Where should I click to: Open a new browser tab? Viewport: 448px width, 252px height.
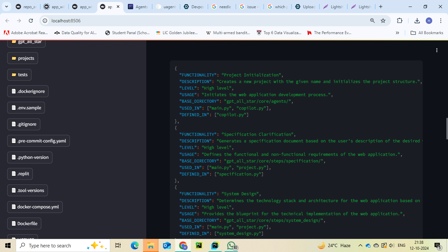pos(380,7)
